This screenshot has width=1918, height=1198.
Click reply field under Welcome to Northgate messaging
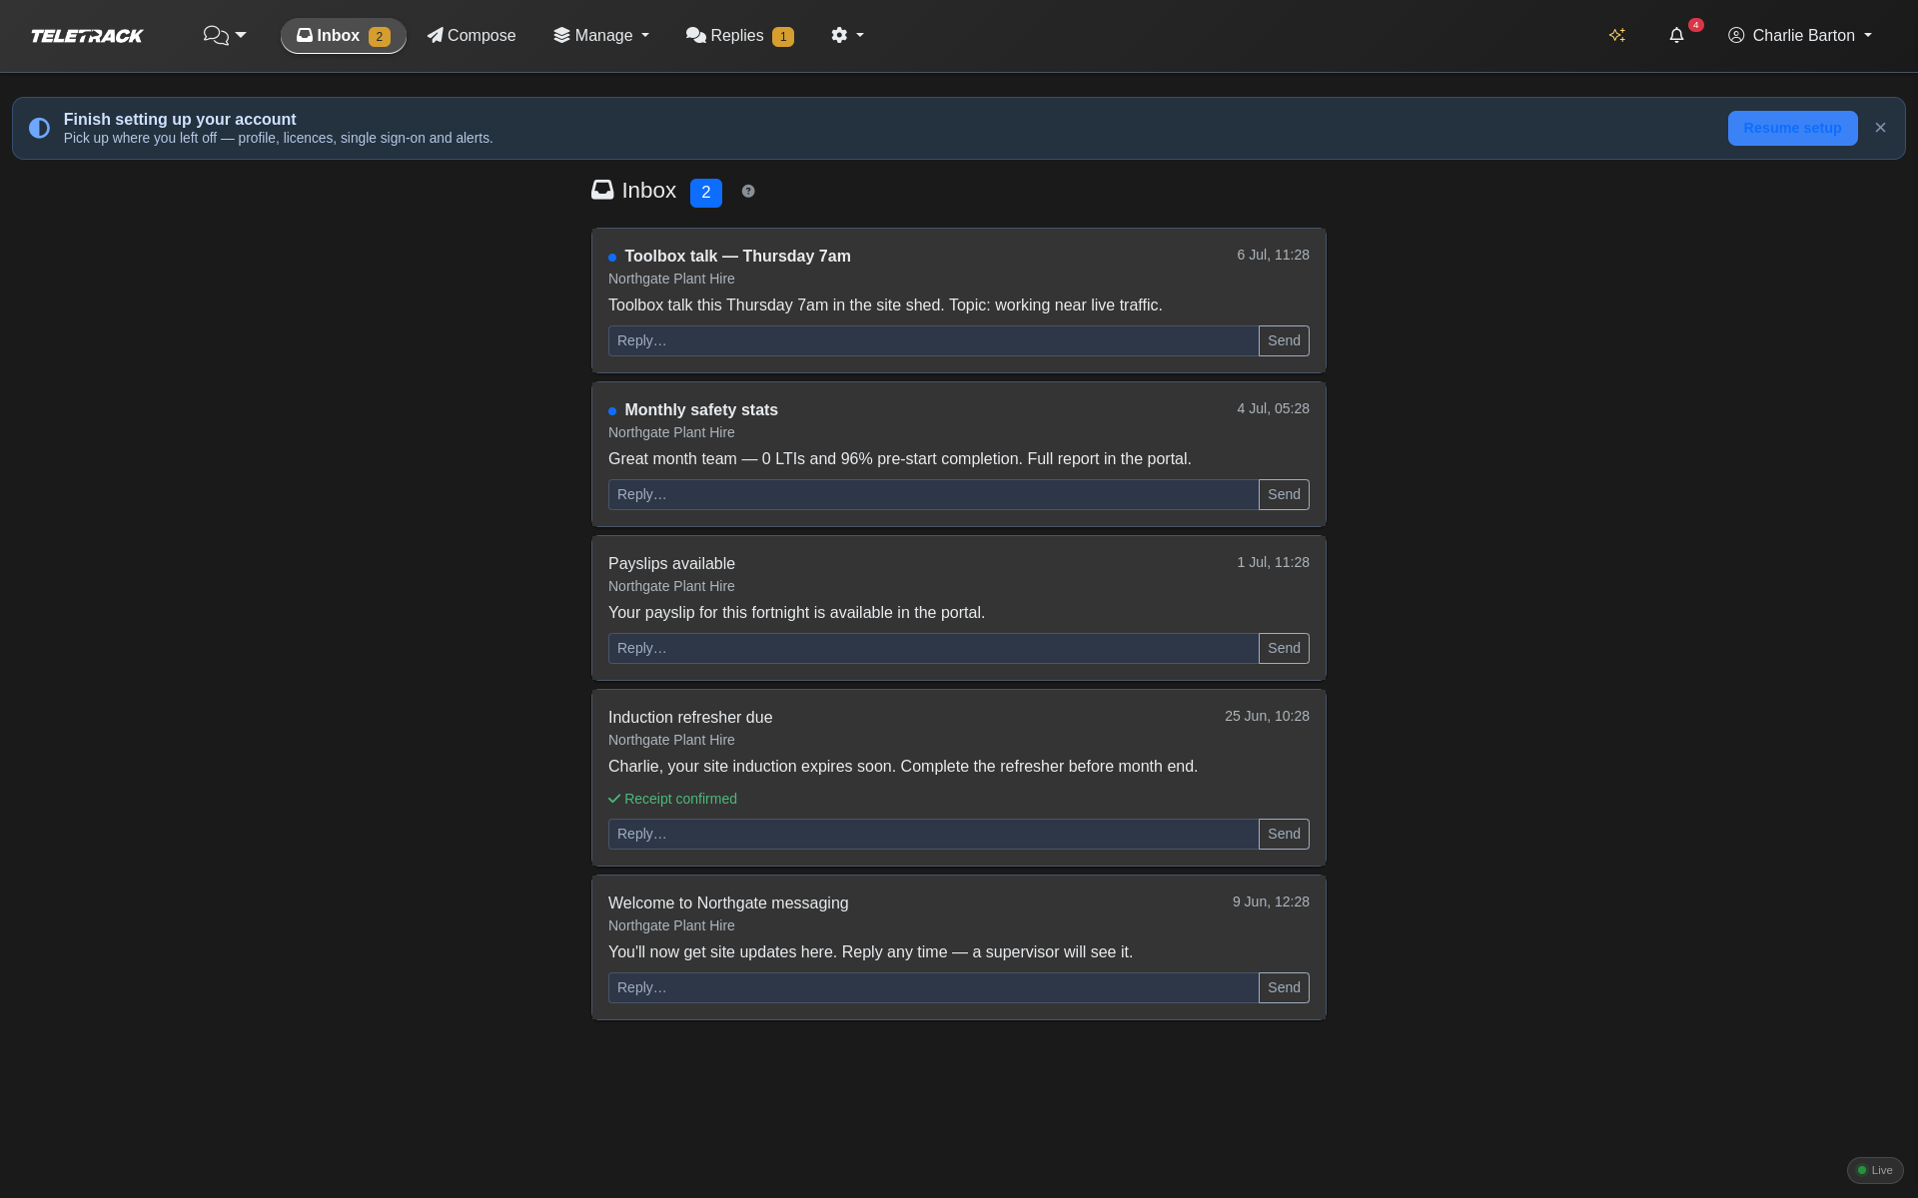click(933, 988)
